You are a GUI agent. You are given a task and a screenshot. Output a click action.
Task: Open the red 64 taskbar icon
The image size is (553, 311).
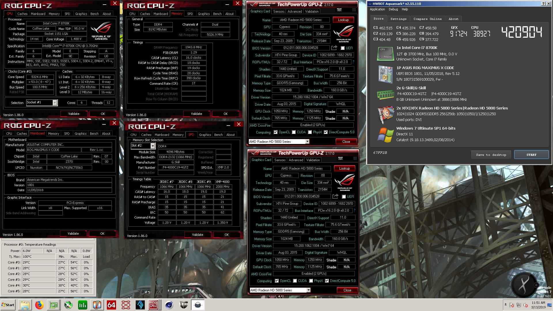(x=111, y=305)
